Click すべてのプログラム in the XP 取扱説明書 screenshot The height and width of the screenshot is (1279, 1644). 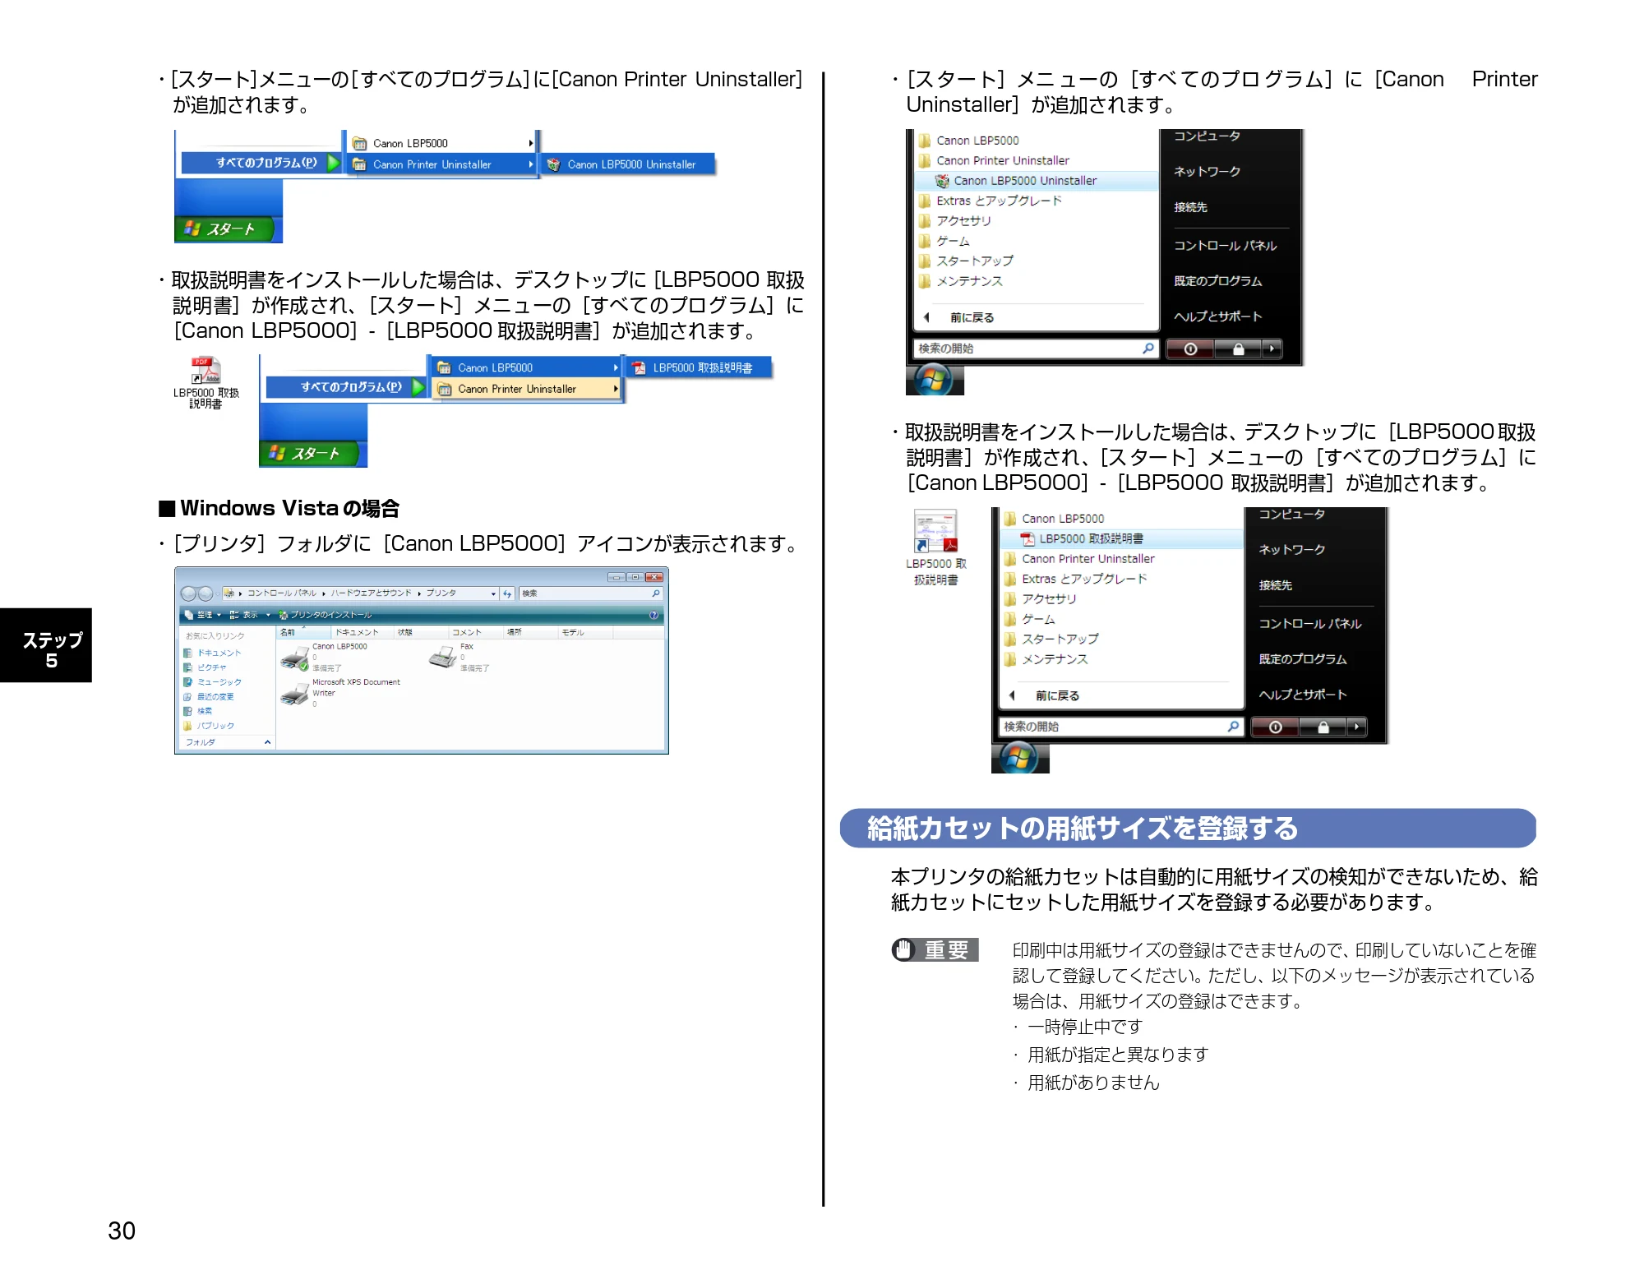coord(346,387)
